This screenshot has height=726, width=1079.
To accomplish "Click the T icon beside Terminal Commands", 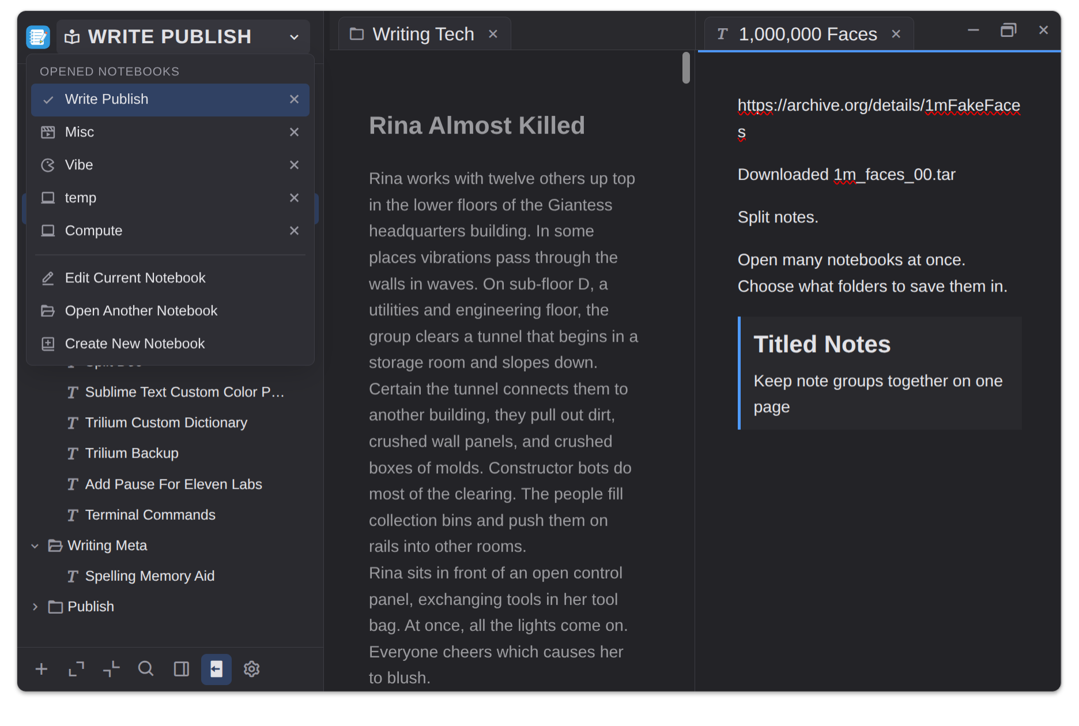I will tap(72, 515).
